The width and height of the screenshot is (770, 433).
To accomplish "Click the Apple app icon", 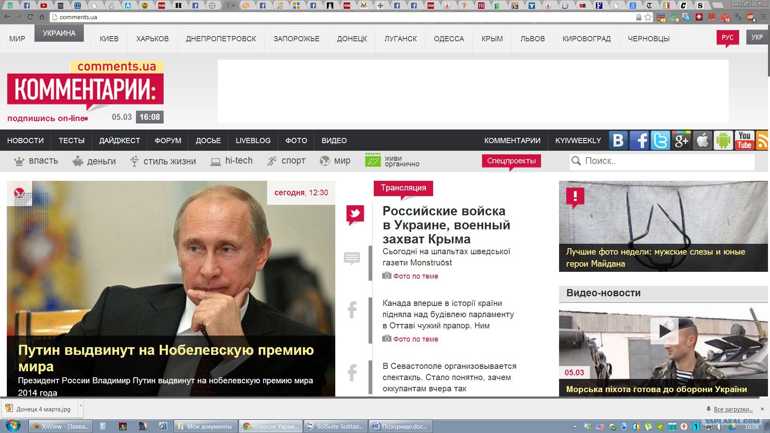I will click(702, 140).
